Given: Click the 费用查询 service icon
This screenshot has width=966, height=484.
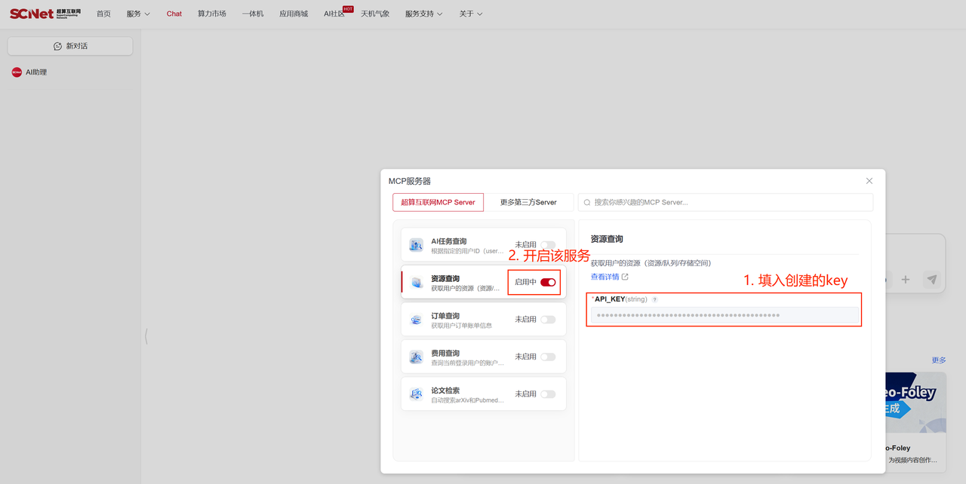Looking at the screenshot, I should pos(416,357).
